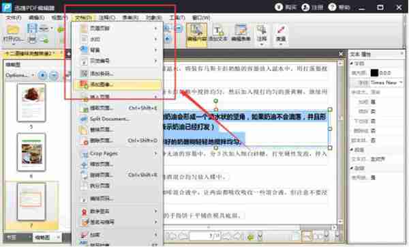Click the Crop Pages entry icon

(84, 154)
